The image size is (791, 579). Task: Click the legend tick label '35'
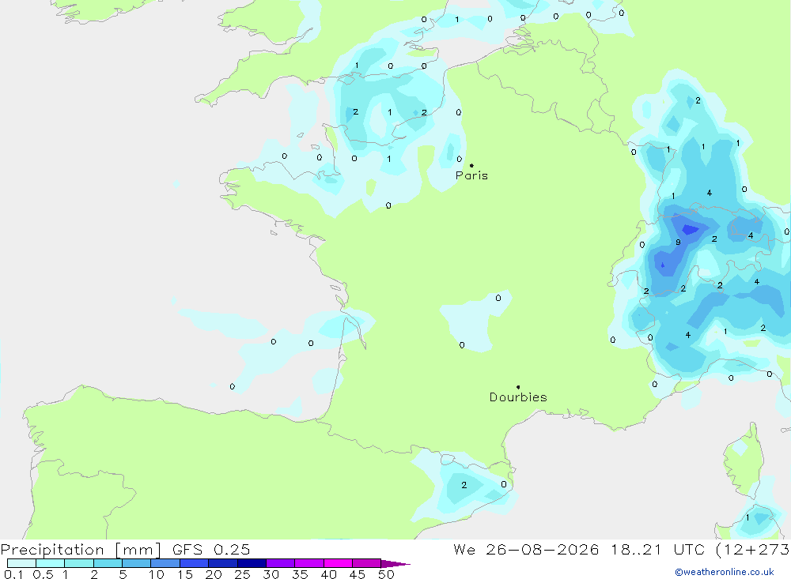click(300, 574)
